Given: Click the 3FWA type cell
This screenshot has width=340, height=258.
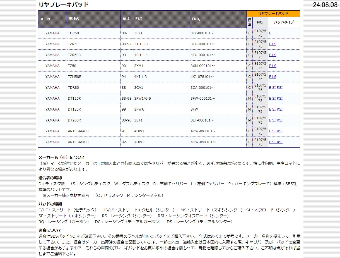Looking at the screenshot, I should click(x=161, y=109).
